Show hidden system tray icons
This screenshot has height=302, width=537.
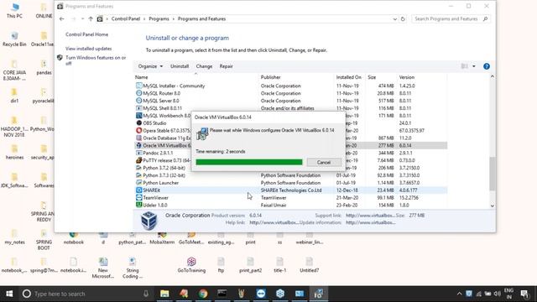[x=459, y=294]
